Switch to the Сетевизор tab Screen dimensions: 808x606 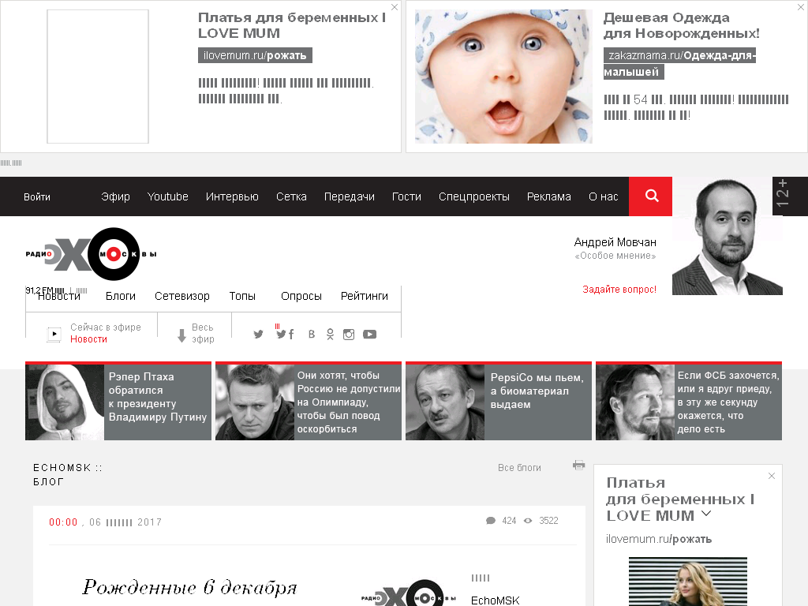pyautogui.click(x=182, y=297)
